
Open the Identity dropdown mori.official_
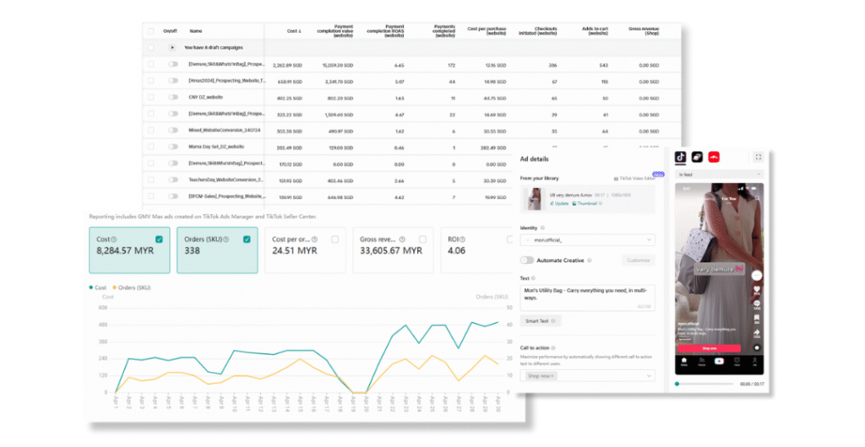(588, 240)
